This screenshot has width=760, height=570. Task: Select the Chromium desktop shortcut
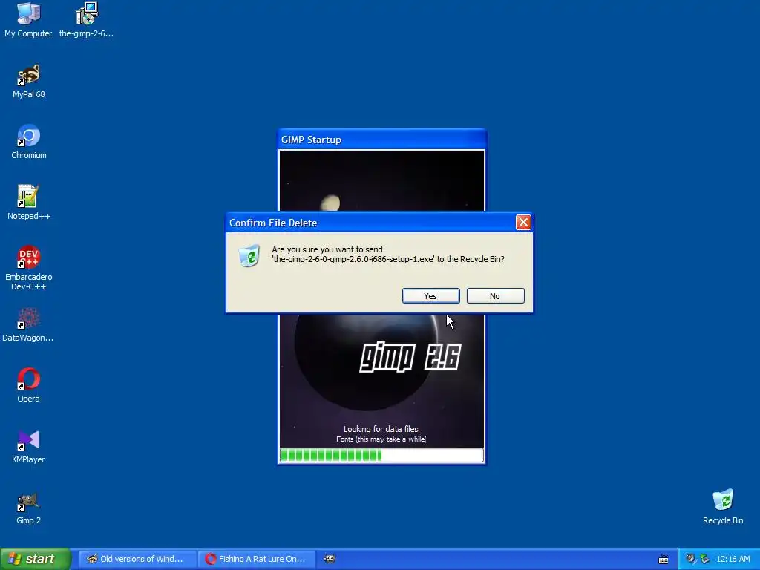pyautogui.click(x=29, y=142)
